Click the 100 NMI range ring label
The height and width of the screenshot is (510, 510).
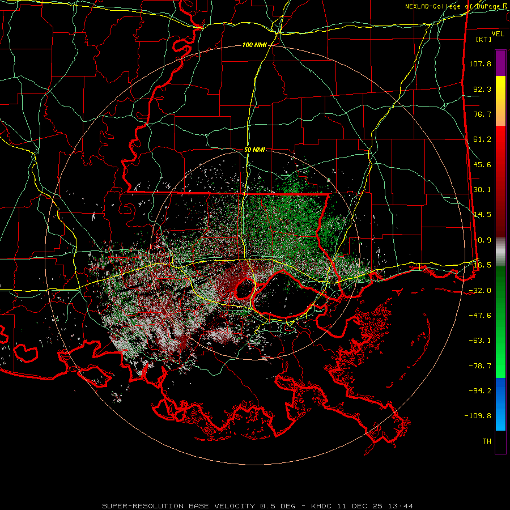point(254,45)
